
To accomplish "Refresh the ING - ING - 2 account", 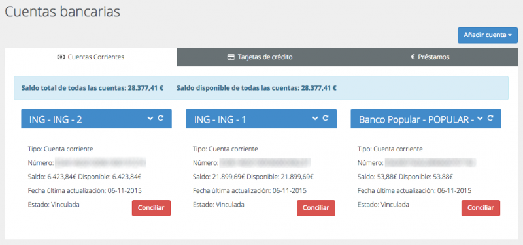I will [x=161, y=118].
